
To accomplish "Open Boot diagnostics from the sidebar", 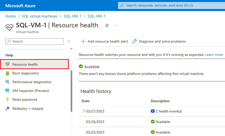I will 25,73.
